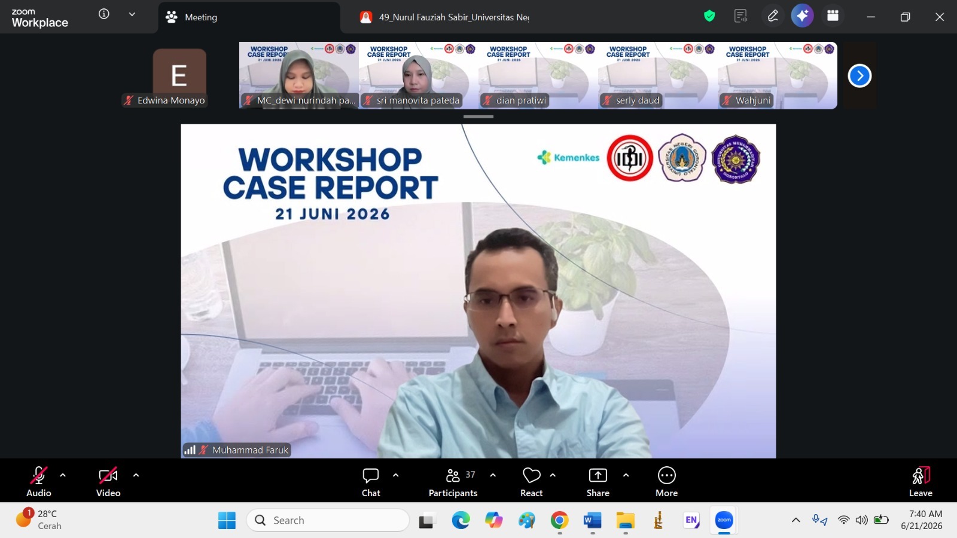Switch to the Meeting tab
This screenshot has height=538, width=957.
coord(249,17)
